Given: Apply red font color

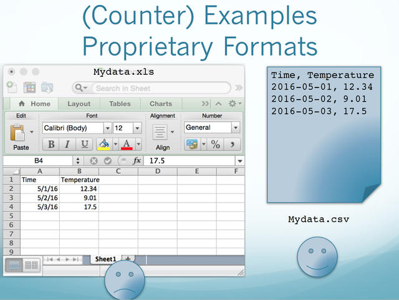Looking at the screenshot, I should coord(127,145).
